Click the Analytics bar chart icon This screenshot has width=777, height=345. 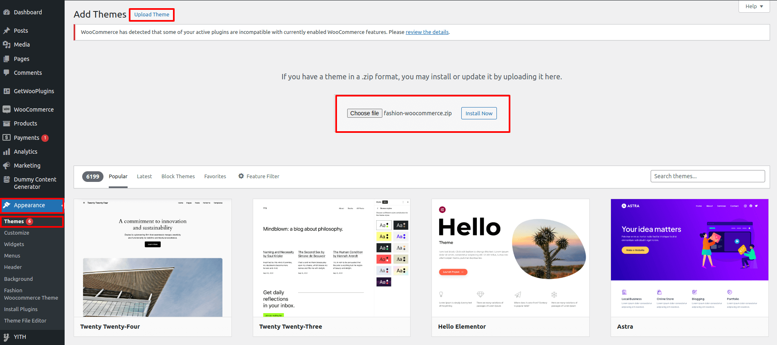pos(7,152)
